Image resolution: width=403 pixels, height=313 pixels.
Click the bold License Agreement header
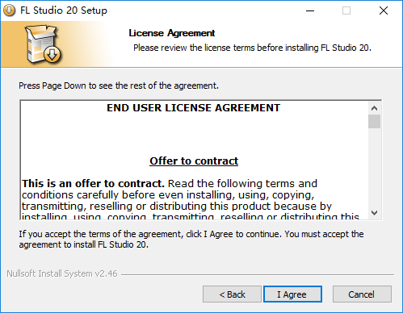[x=172, y=33]
